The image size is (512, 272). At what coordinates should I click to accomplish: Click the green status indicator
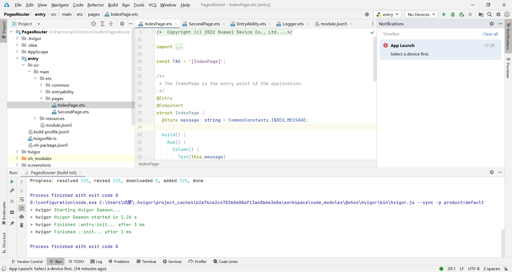click(441, 269)
